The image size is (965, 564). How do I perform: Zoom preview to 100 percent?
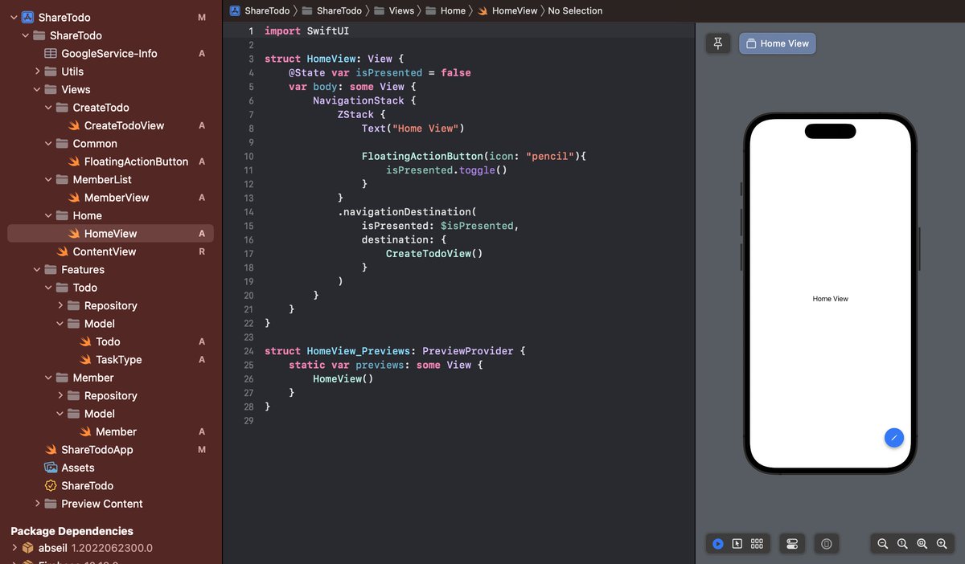click(902, 544)
